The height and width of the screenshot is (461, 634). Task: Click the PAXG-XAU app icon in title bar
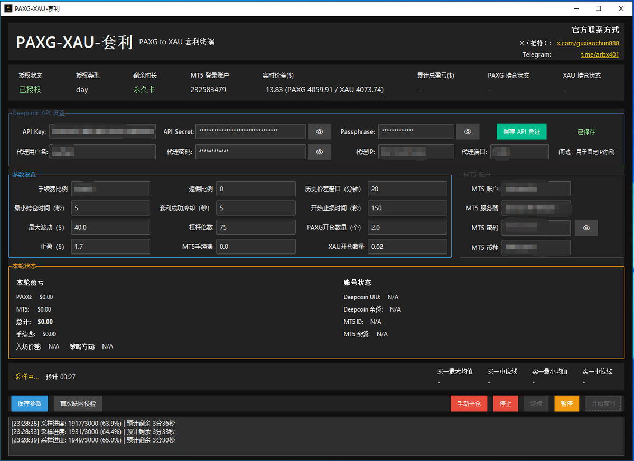(8, 8)
